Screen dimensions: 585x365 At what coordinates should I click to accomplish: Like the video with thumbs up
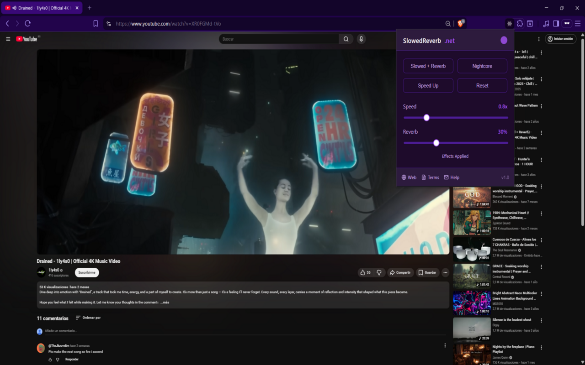(x=365, y=272)
